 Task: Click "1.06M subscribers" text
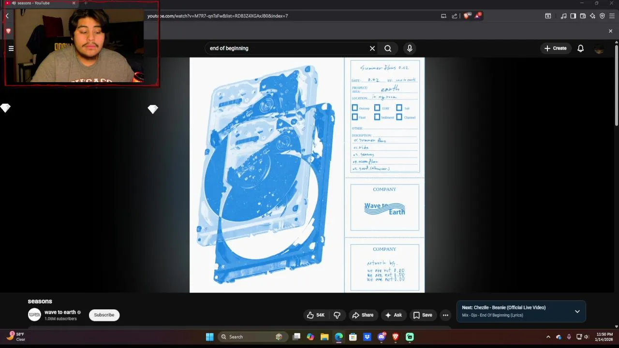pos(60,319)
